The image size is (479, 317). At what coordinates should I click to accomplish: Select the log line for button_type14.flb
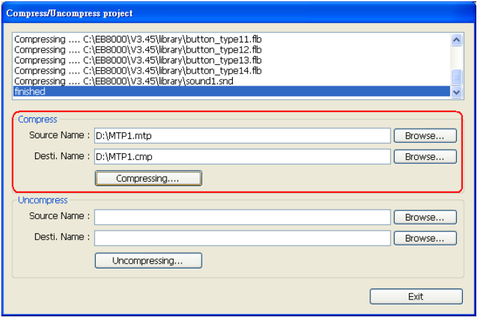click(231, 71)
